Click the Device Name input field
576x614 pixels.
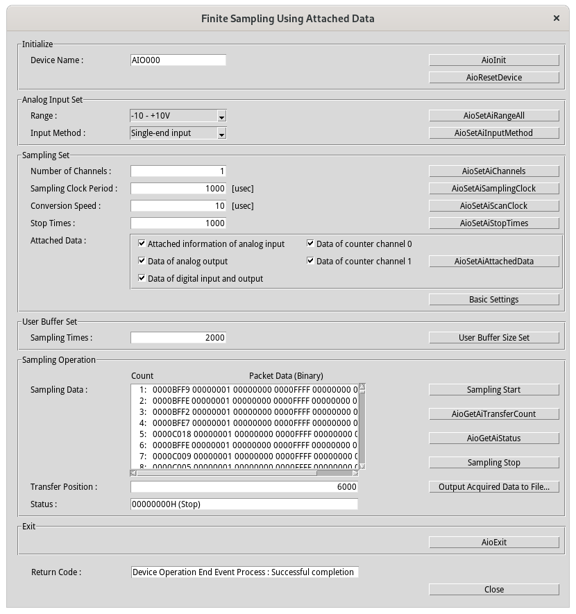coord(178,60)
